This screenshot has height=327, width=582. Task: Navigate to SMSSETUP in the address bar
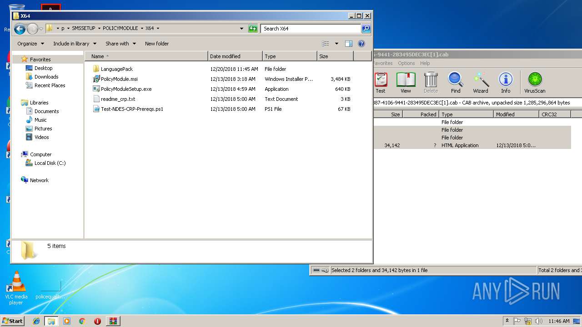tap(84, 29)
